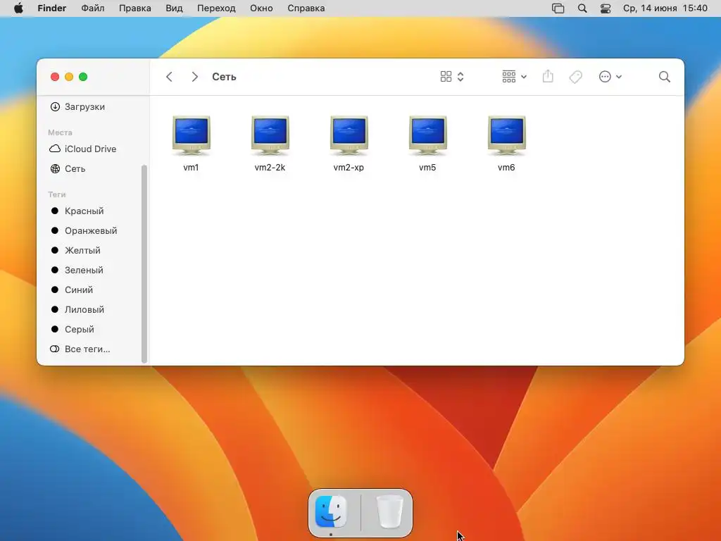The height and width of the screenshot is (541, 721).
Task: Expand the More actions chevron
Action: coord(619,77)
